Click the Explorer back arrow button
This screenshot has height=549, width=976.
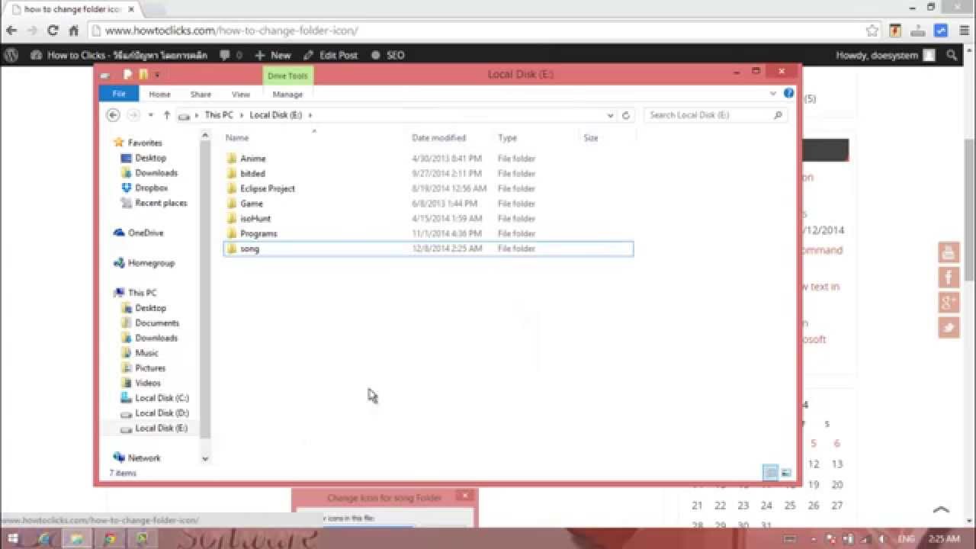pyautogui.click(x=114, y=115)
